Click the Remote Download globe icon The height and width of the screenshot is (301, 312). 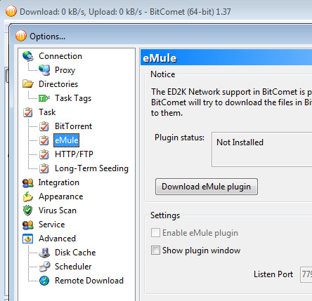point(44,281)
